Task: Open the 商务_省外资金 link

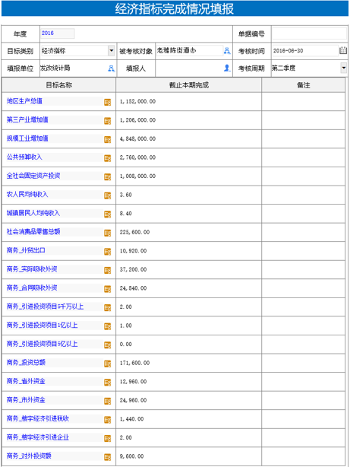Action: click(26, 382)
